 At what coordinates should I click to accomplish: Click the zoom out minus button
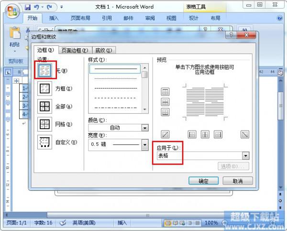pyautogui.click(x=225, y=223)
